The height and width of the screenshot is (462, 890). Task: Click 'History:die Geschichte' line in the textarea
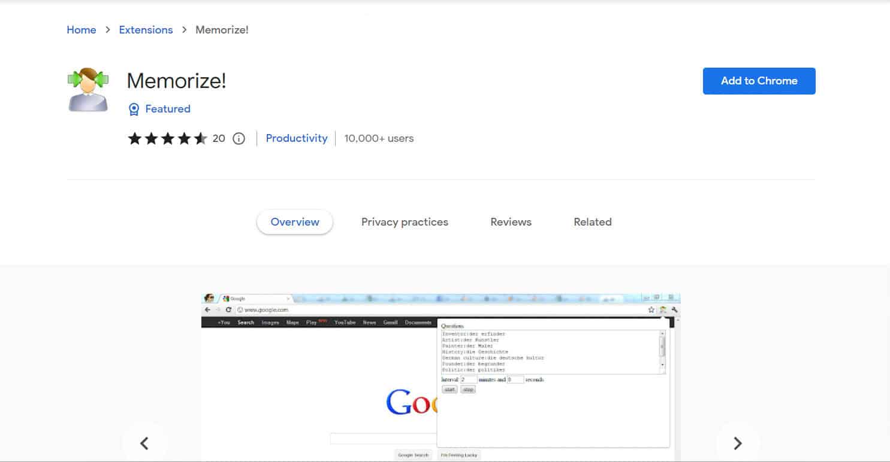click(x=475, y=352)
